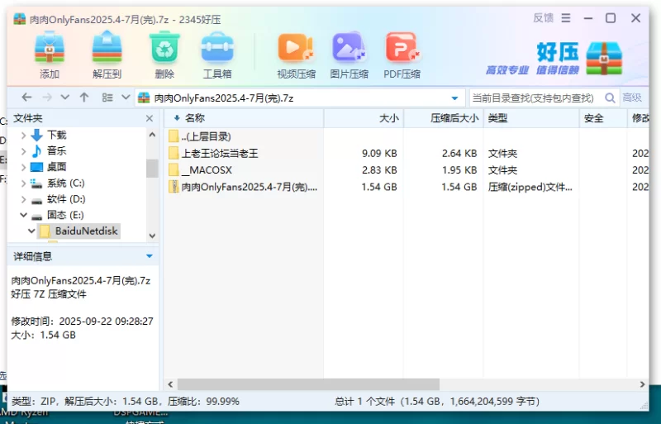Viewport: 661px width, 424px height.
Task: Expand the 系统 (C:) drive node
Action: coord(24,183)
